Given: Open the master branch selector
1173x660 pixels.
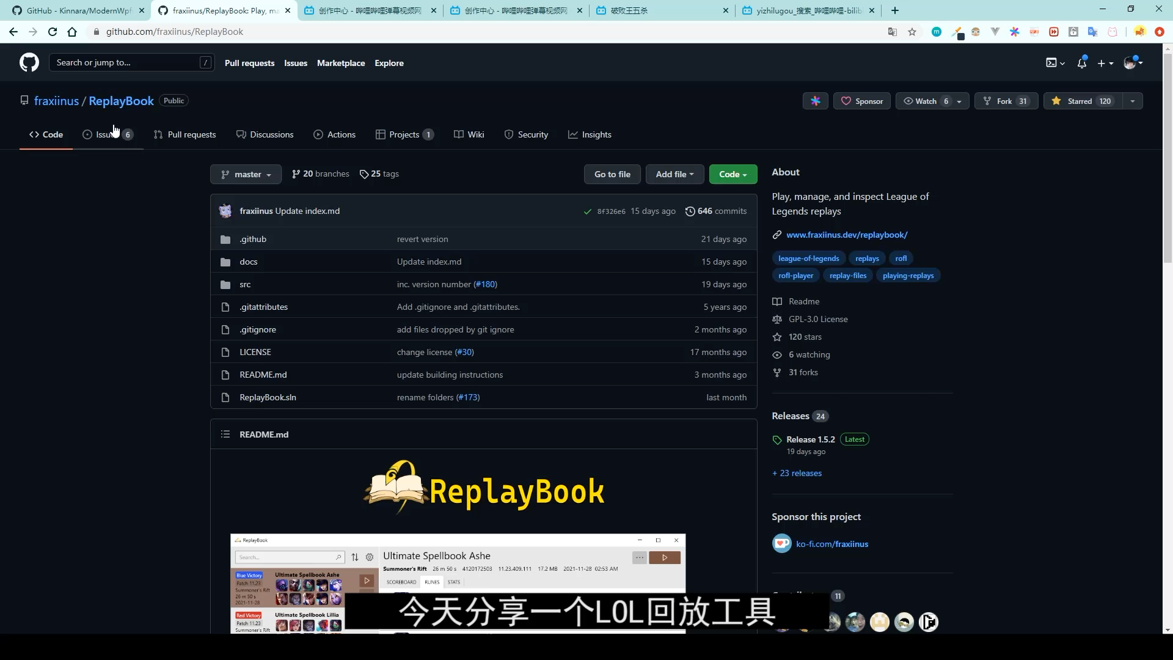Looking at the screenshot, I should [x=246, y=174].
